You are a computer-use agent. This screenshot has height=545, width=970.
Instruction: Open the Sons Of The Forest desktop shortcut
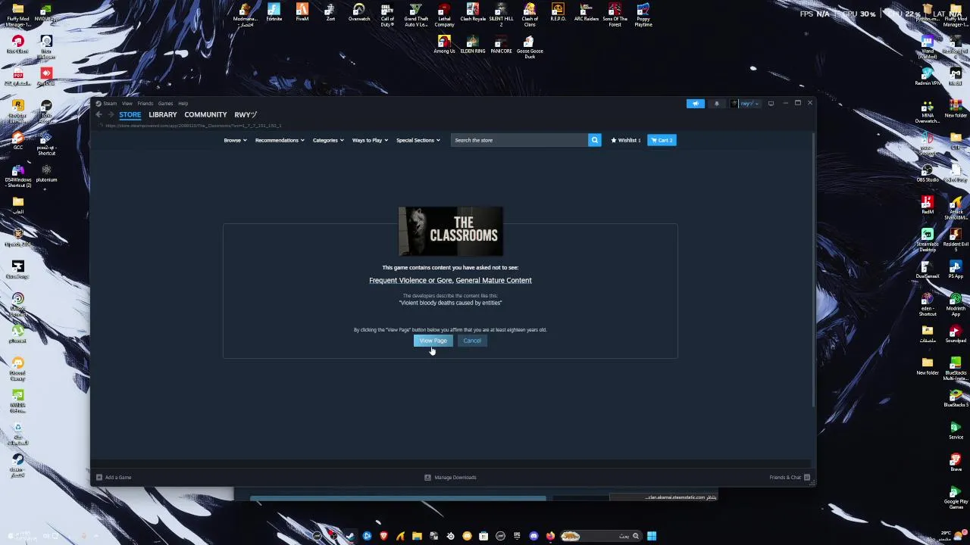[615, 14]
